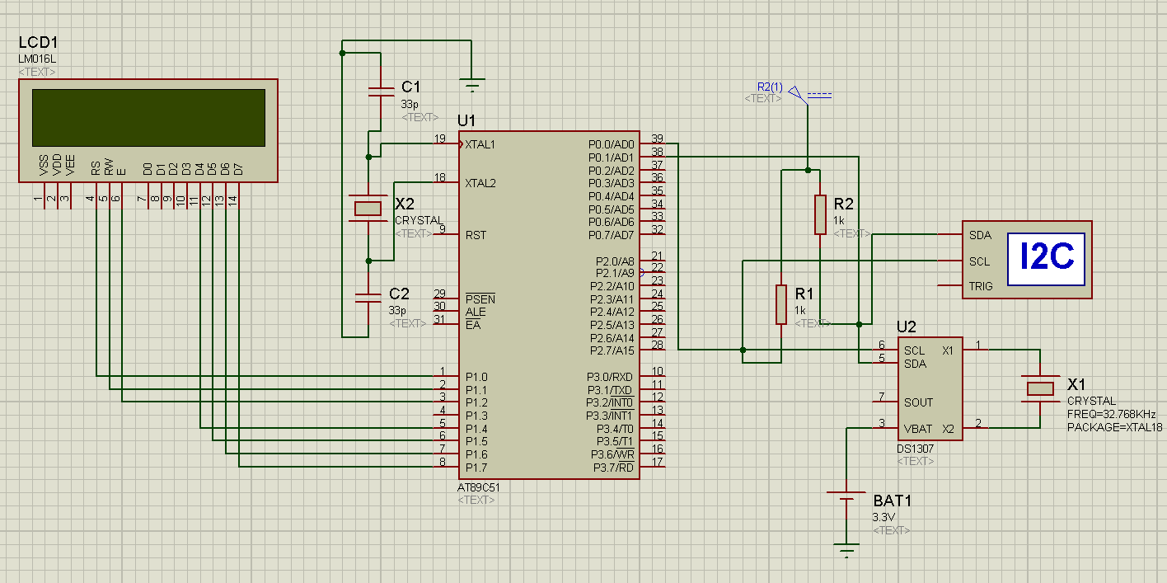The width and height of the screenshot is (1167, 583).
Task: Select resistor R1 1k
Action: [x=780, y=305]
